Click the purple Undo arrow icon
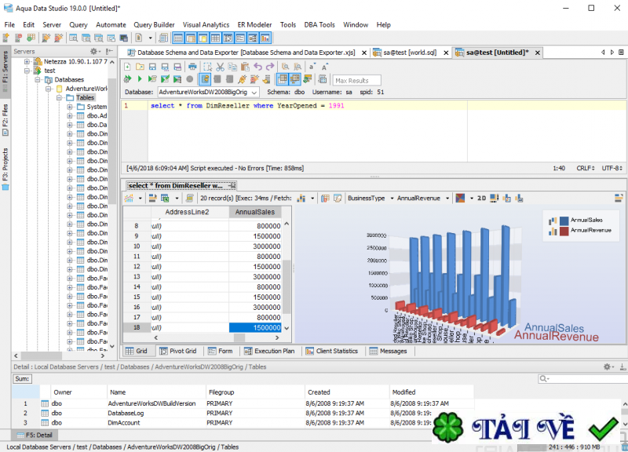This screenshot has width=628, height=452. 257,67
